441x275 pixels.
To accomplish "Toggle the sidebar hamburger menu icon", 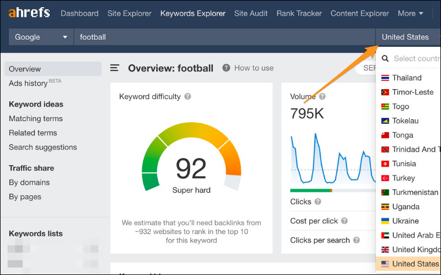I will [x=115, y=68].
